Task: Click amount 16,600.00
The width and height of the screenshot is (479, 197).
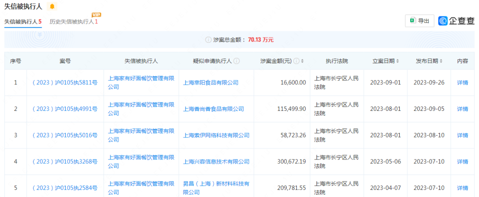Action: coord(294,83)
